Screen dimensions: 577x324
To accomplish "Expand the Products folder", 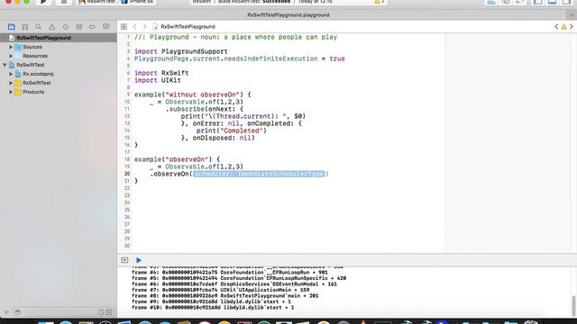I will [x=11, y=92].
